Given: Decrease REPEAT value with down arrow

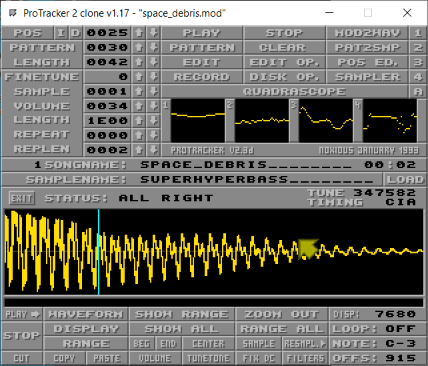Looking at the screenshot, I should pos(154,135).
